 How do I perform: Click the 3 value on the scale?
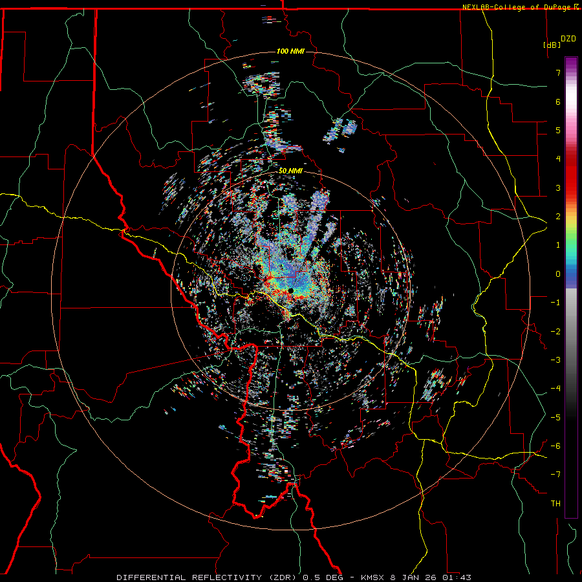(558, 188)
